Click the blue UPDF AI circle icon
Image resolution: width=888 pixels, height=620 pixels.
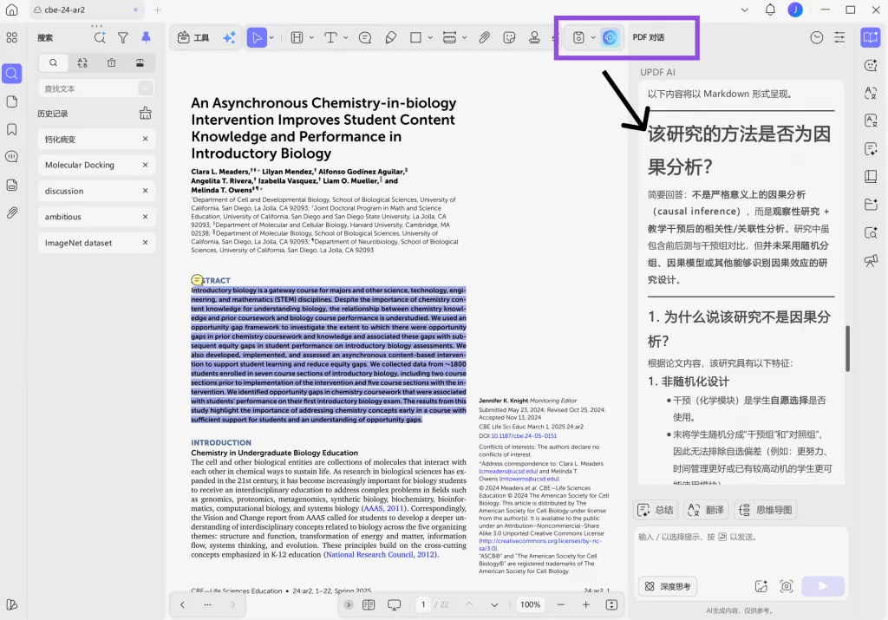click(610, 38)
